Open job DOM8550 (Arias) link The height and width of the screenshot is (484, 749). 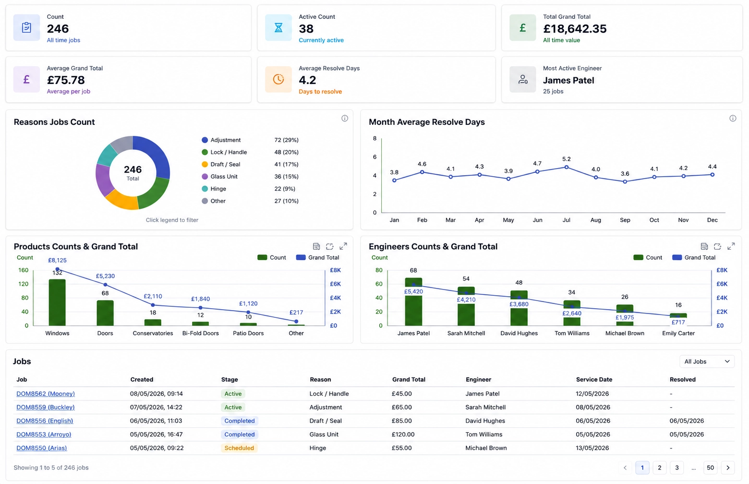tap(42, 448)
